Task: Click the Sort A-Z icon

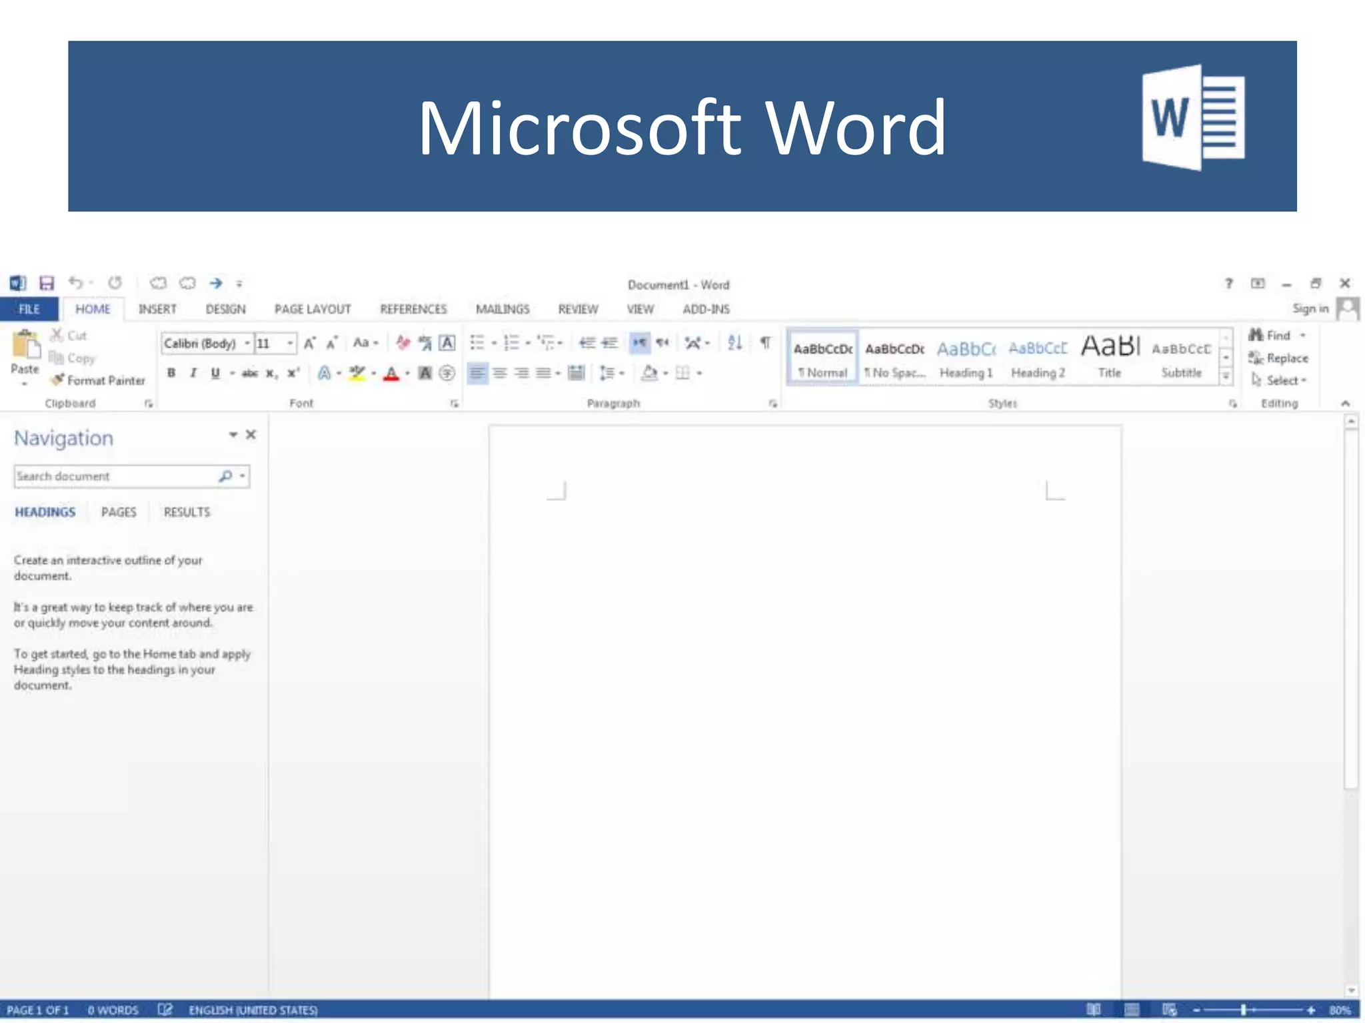Action: coord(734,342)
